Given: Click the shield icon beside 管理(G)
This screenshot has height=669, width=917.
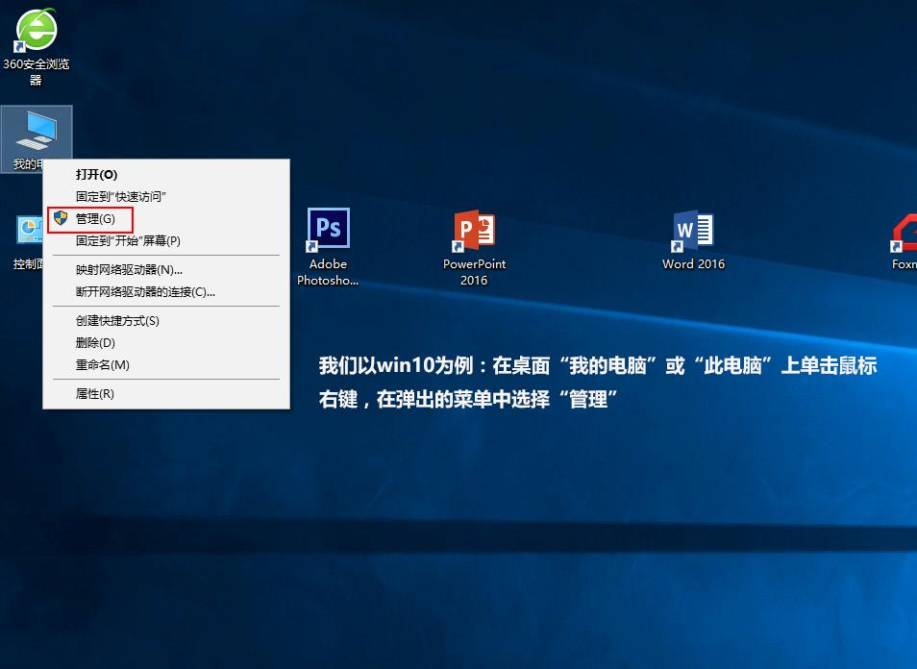Looking at the screenshot, I should [61, 219].
